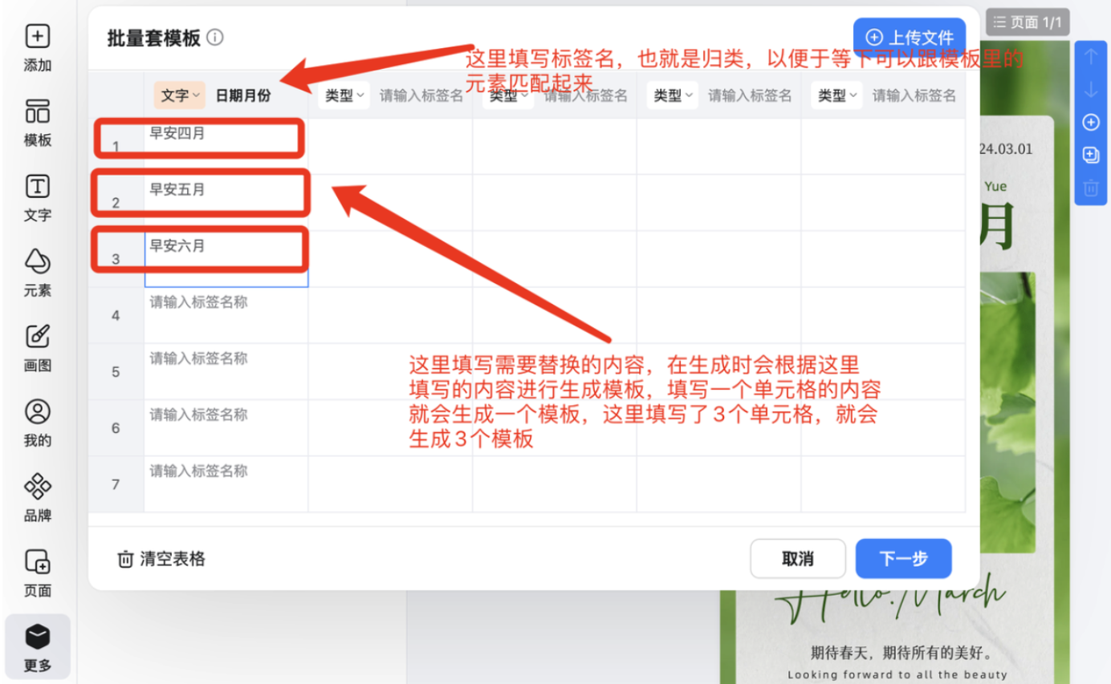Image resolution: width=1111 pixels, height=684 pixels.
Task: Select the 文字 text tool in sidebar
Action: point(38,196)
